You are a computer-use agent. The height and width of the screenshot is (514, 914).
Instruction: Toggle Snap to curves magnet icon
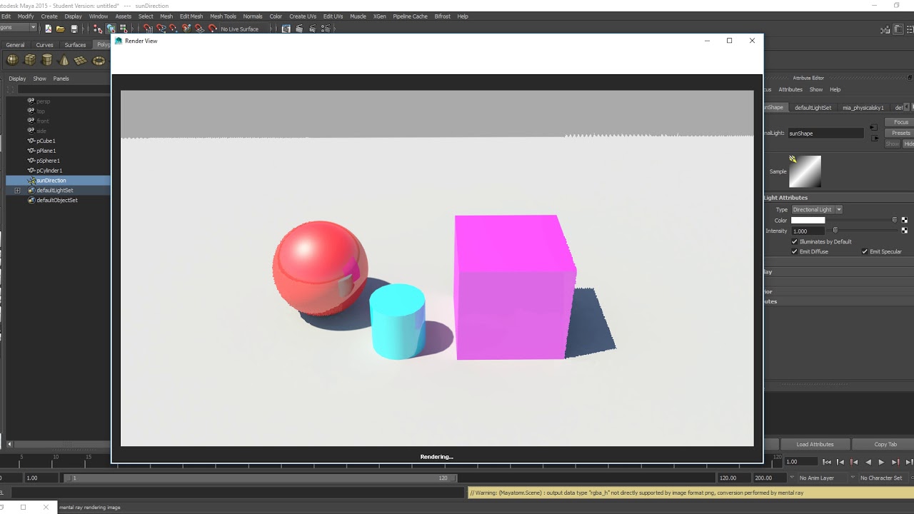pos(161,29)
